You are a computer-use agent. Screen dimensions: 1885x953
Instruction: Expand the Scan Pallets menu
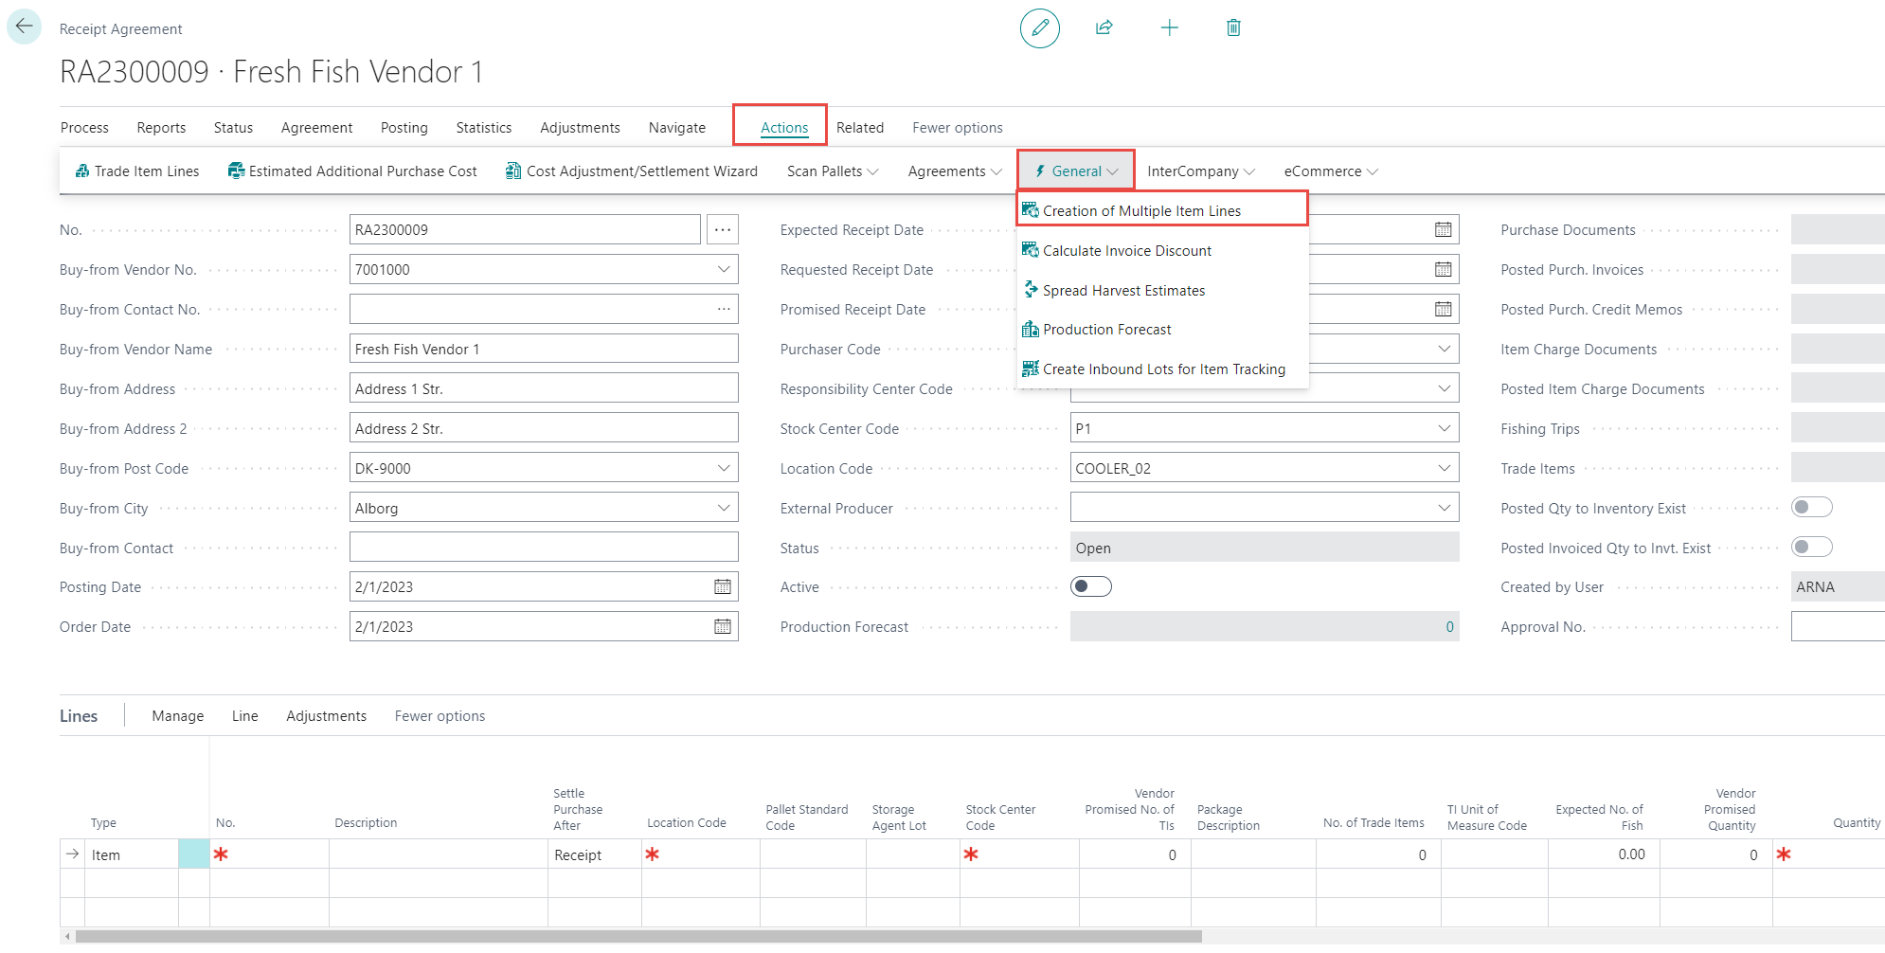pos(833,171)
